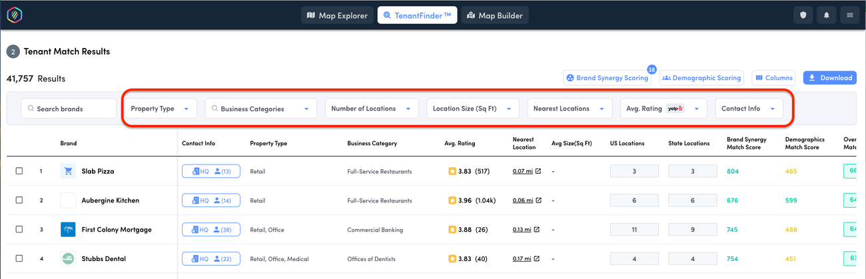
Task: Open Location Size (Sq Ft) dropdown
Action: coord(472,109)
